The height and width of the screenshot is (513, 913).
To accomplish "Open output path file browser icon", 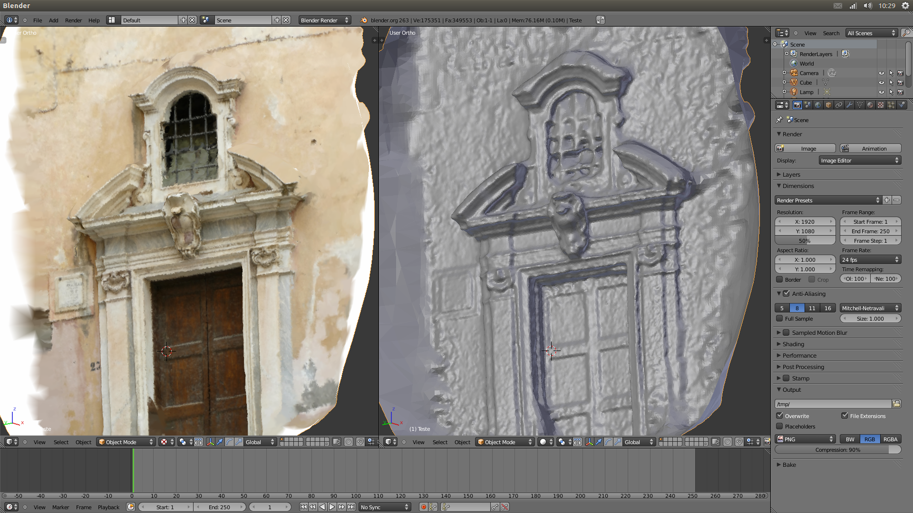I will click(896, 404).
